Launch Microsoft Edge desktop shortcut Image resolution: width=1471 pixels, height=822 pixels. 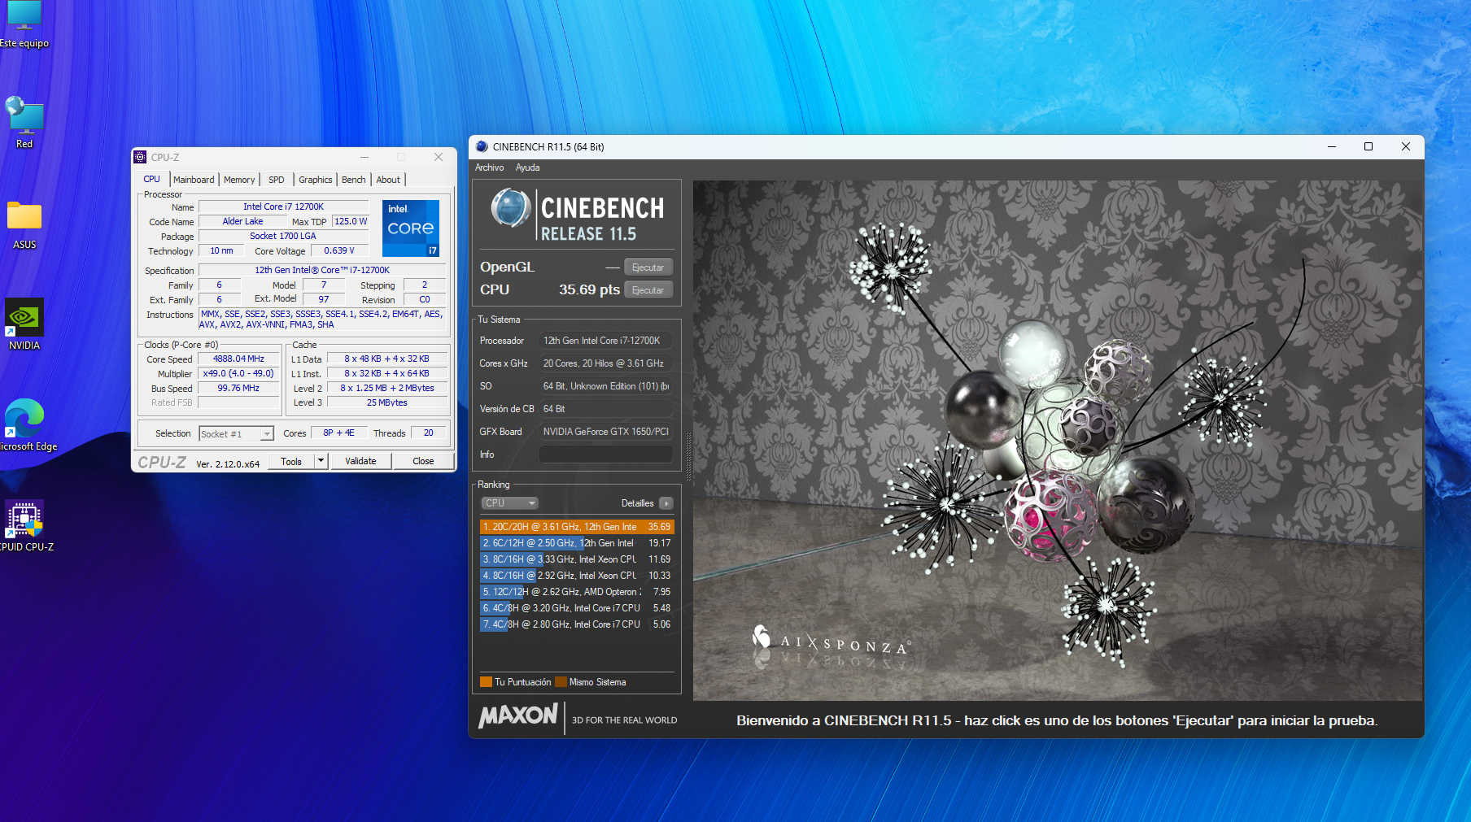tap(26, 425)
